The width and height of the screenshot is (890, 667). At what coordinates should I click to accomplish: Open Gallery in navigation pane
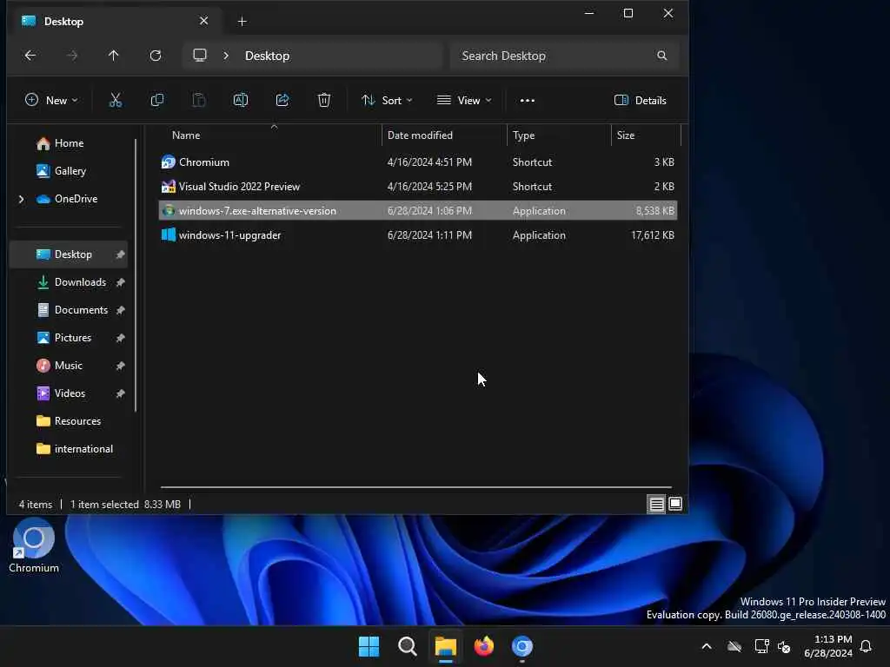point(62,171)
